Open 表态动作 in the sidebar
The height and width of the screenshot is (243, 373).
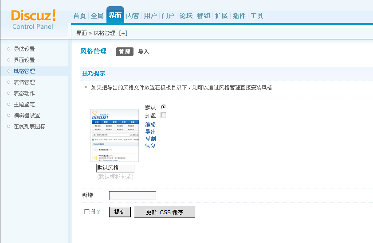pyautogui.click(x=24, y=93)
